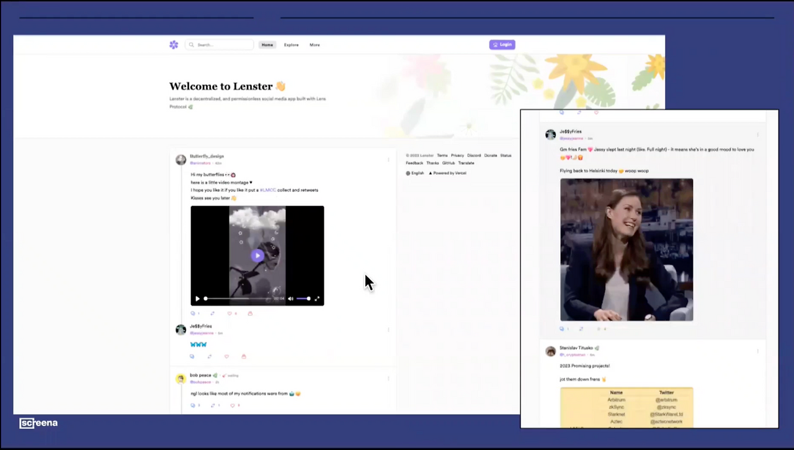Viewport: 794px width, 450px height.
Task: Mirror bob peace's notifications post
Action: [213, 405]
